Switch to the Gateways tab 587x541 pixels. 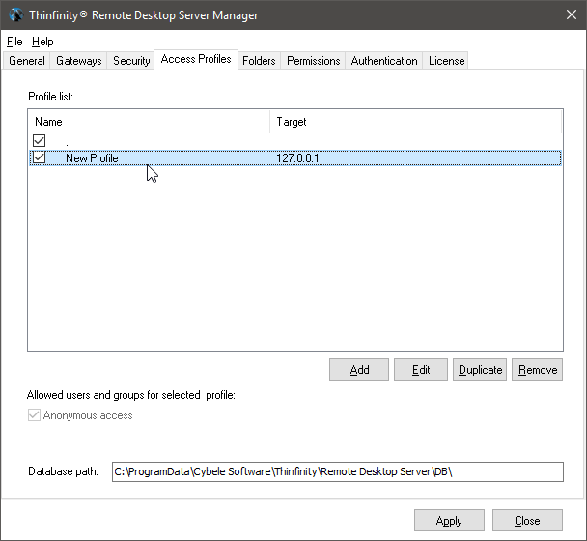[x=78, y=61]
